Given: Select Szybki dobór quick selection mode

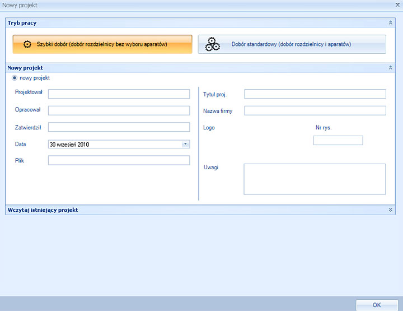Looking at the screenshot, I should 102,44.
